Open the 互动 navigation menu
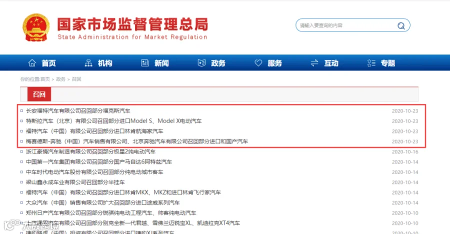Image resolution: width=450 pixels, height=234 pixels. pos(331,63)
